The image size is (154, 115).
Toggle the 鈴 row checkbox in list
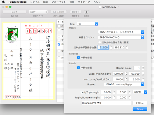pyautogui.click(x=59, y=57)
